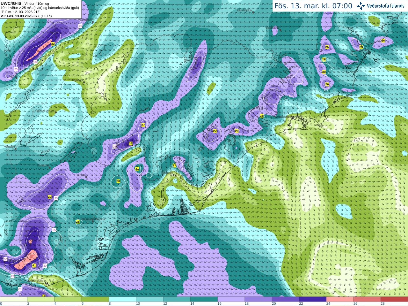Pick the 26–28 m/s legend swatch

(x=367, y=299)
